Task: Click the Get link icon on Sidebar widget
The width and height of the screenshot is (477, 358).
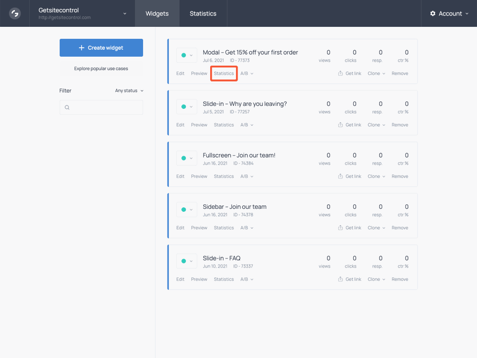Action: pyautogui.click(x=339, y=227)
